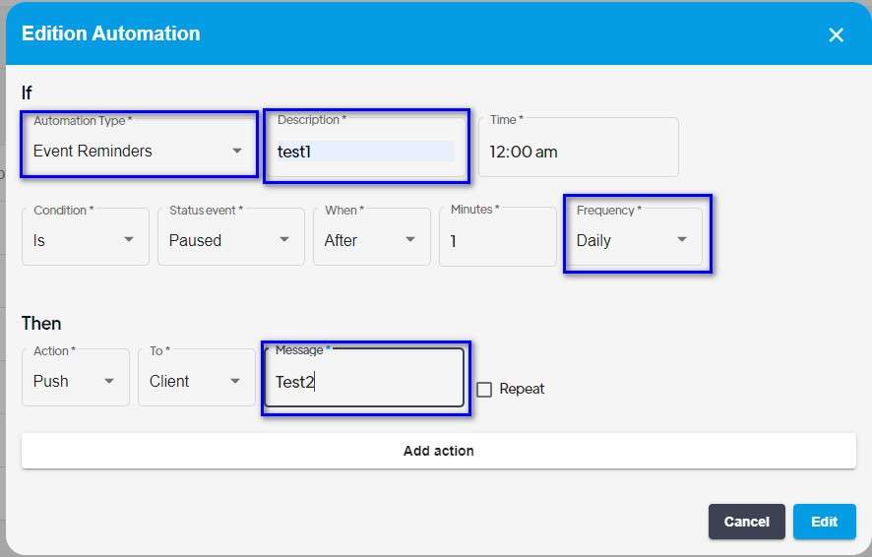Click the Cancel button

746,522
